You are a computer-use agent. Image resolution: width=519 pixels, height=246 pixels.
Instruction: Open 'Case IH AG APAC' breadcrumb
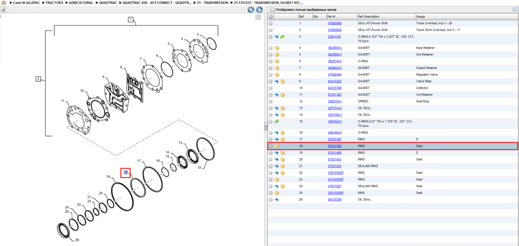[27, 3]
